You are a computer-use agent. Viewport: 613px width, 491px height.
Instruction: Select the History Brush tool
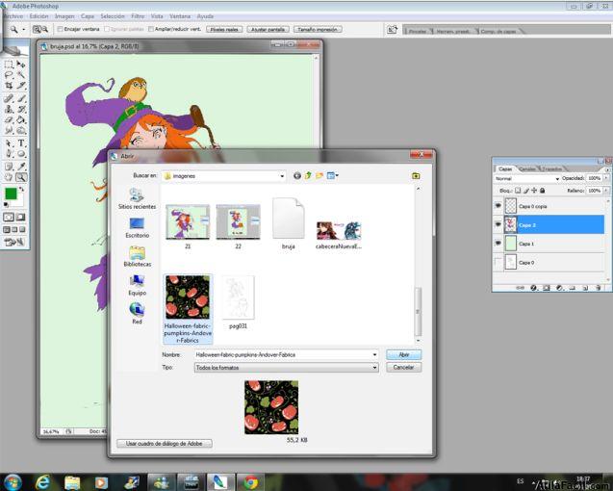coord(21,109)
